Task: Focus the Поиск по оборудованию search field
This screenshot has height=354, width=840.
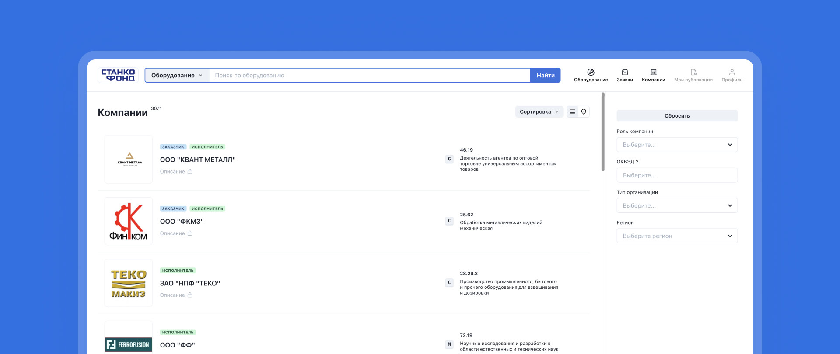Action: click(x=370, y=75)
